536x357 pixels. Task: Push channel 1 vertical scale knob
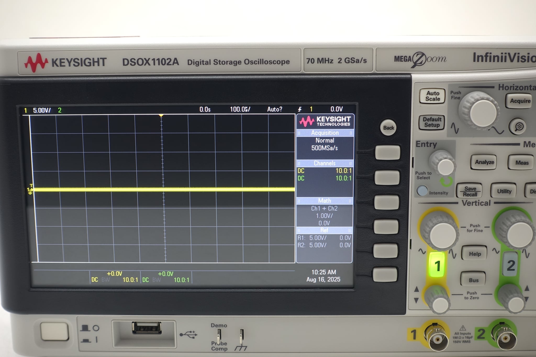pos(441,231)
